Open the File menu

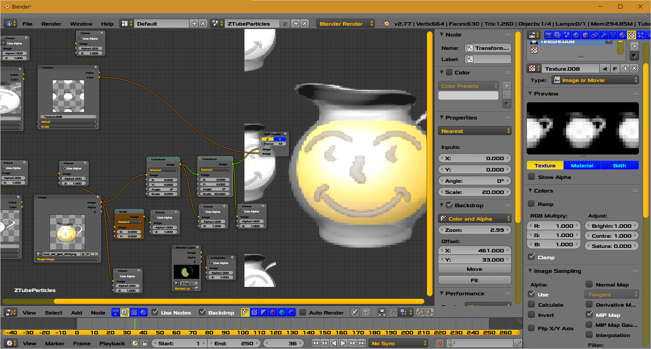27,24
